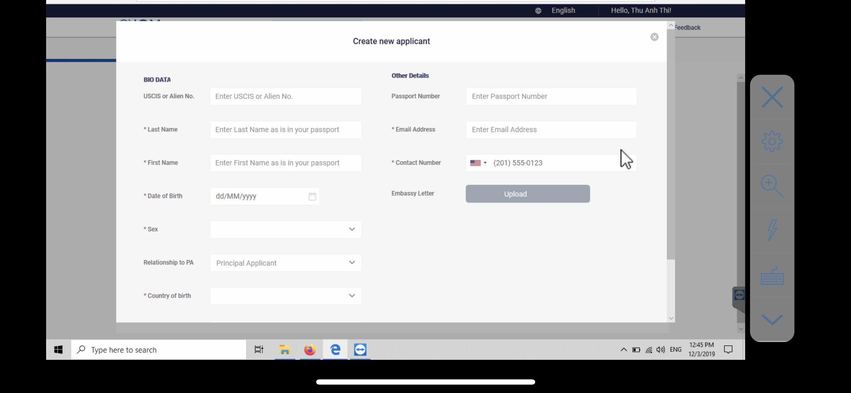Change language from English
The width and height of the screenshot is (851, 393).
563,10
